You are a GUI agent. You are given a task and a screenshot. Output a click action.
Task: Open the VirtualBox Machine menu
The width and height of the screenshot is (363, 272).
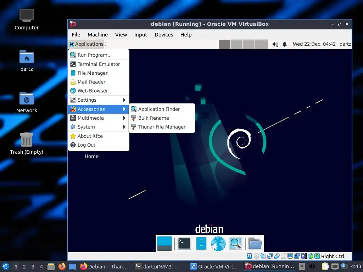pos(98,35)
